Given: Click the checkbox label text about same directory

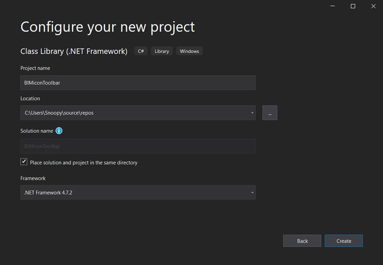Looking at the screenshot, I should click(83, 163).
